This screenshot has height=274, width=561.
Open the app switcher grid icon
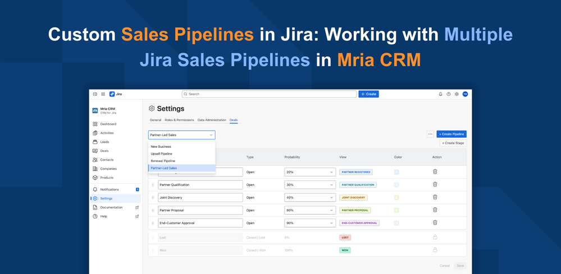[x=103, y=94]
